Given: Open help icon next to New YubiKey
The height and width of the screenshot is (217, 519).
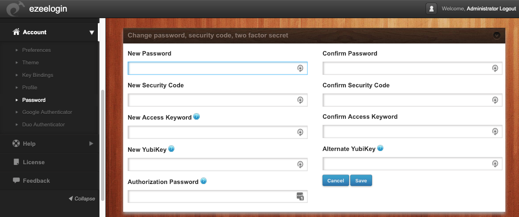Looking at the screenshot, I should 171,149.
